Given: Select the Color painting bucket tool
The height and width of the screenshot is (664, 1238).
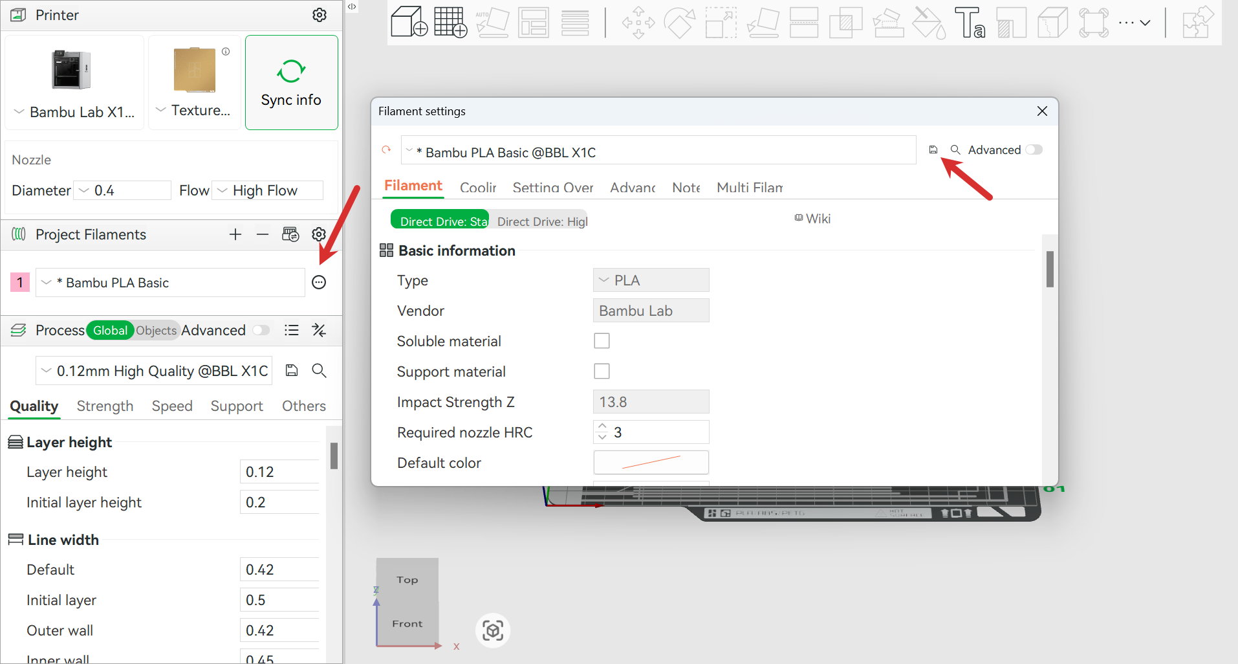Looking at the screenshot, I should coord(929,22).
